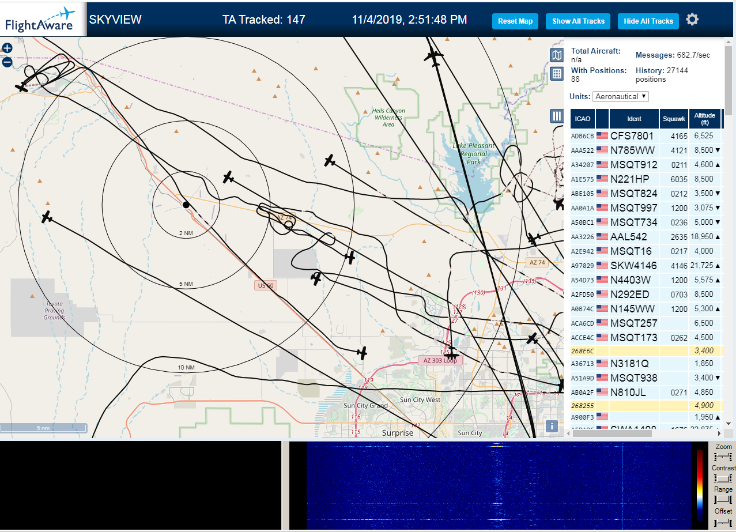Click the scrollbar up arrow in sidebar
The height and width of the screenshot is (532, 736).
730,41
